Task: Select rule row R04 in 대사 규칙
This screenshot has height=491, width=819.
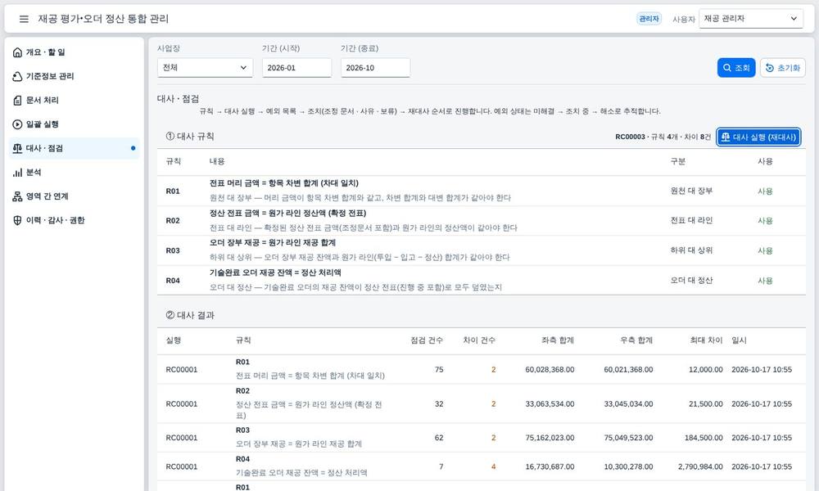Action: [x=481, y=280]
